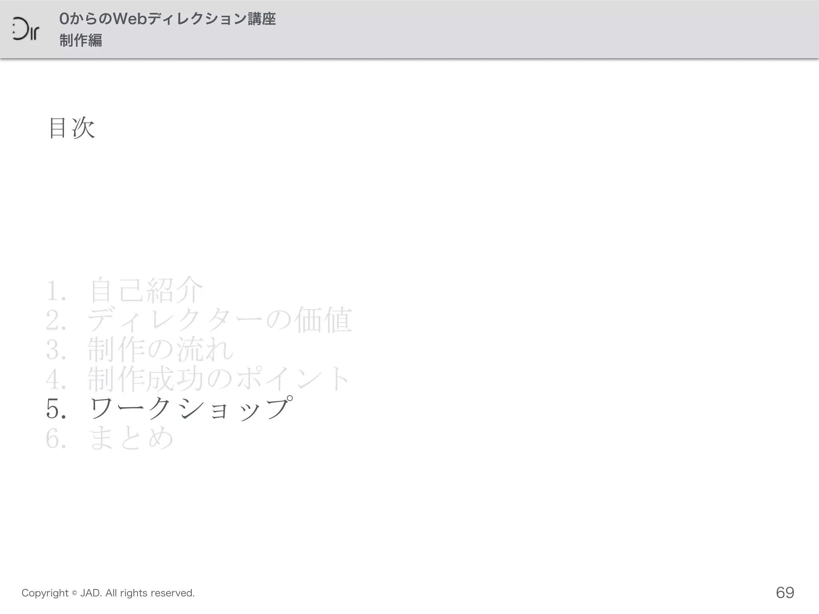Select highlighted item 5. ワークショップ

tap(170, 408)
